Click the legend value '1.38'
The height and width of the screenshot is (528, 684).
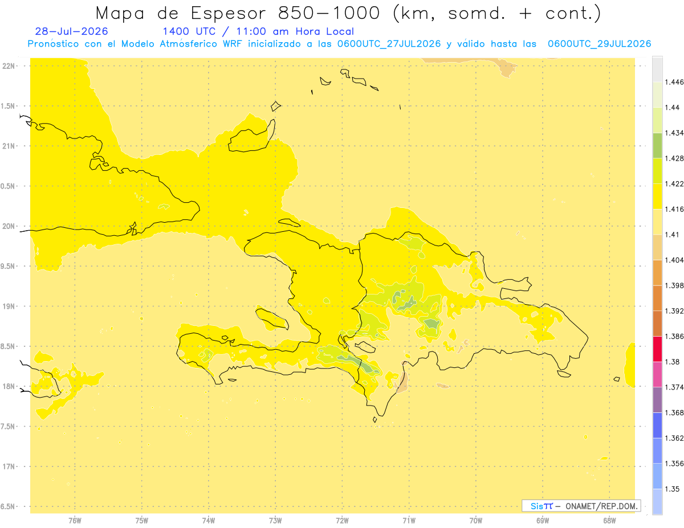coord(673,362)
